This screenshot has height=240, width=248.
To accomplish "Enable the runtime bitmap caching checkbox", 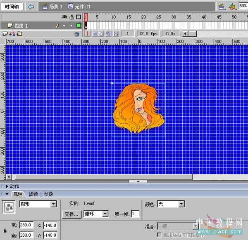I will pos(160,235).
